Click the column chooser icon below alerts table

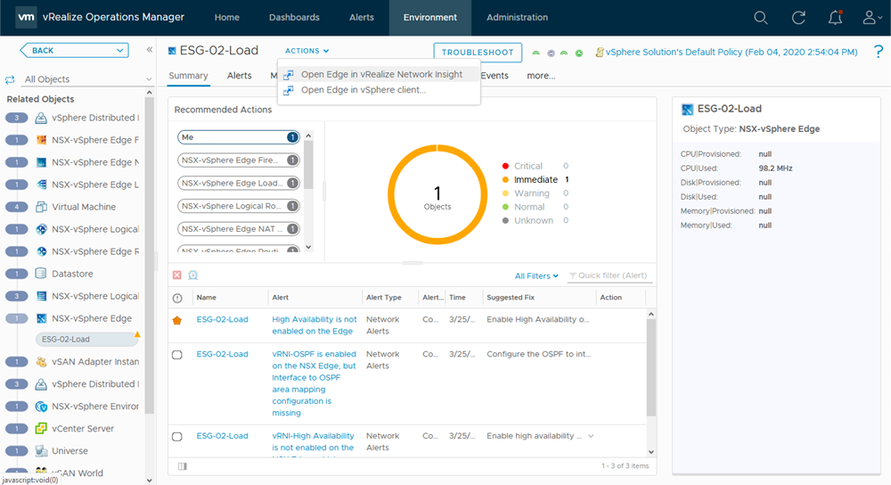tap(183, 466)
